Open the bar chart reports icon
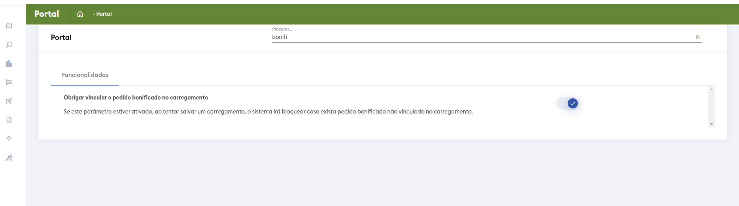739x206 pixels. point(9,63)
